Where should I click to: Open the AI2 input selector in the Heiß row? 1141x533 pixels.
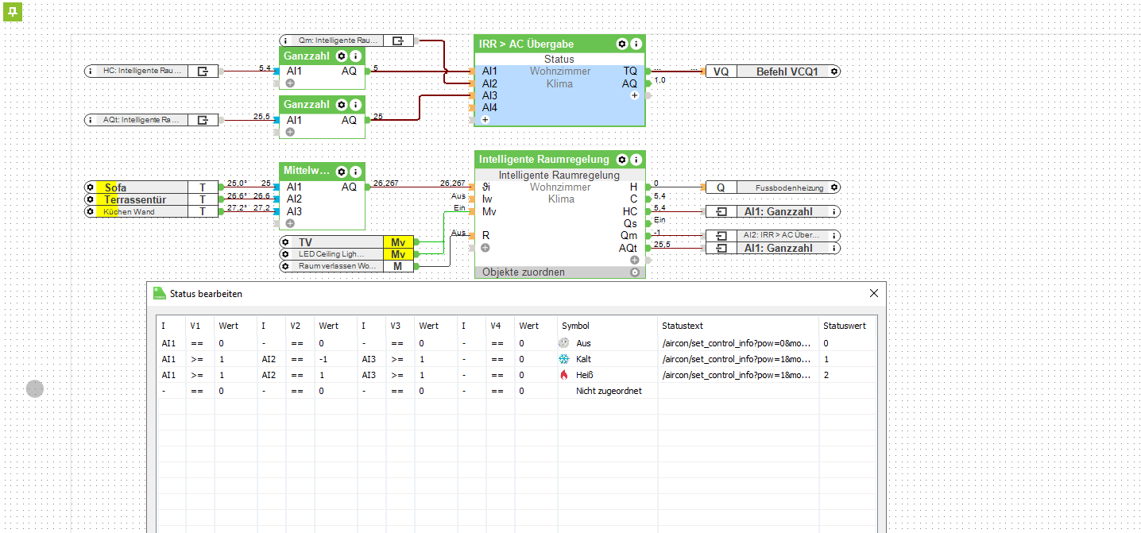[269, 375]
